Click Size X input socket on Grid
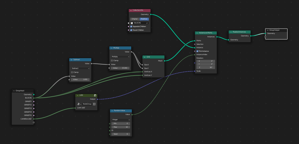 pos(142,65)
